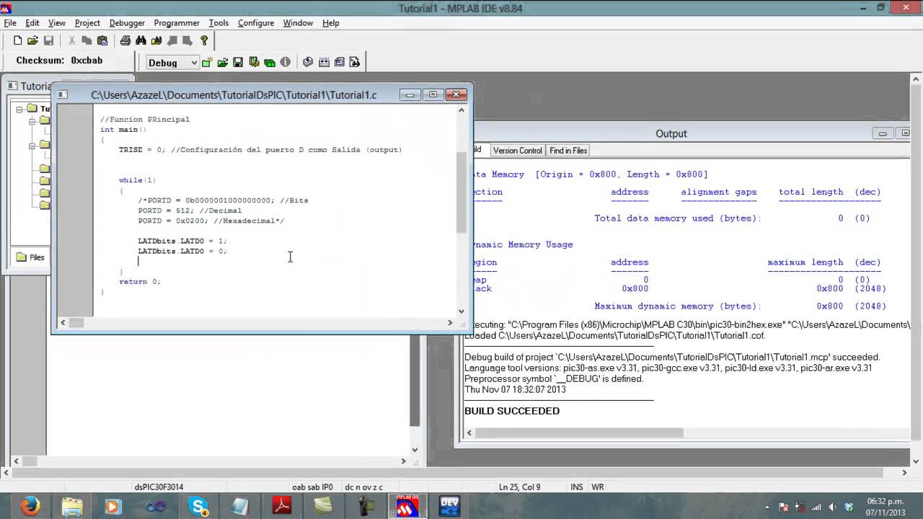Print the file with printer icon
The width and height of the screenshot is (923, 519).
point(125,41)
